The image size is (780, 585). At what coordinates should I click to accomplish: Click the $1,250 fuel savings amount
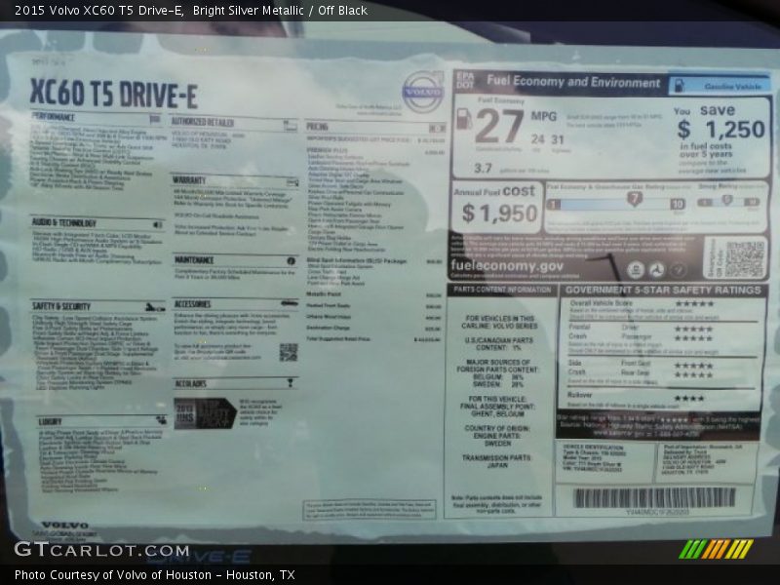721,130
